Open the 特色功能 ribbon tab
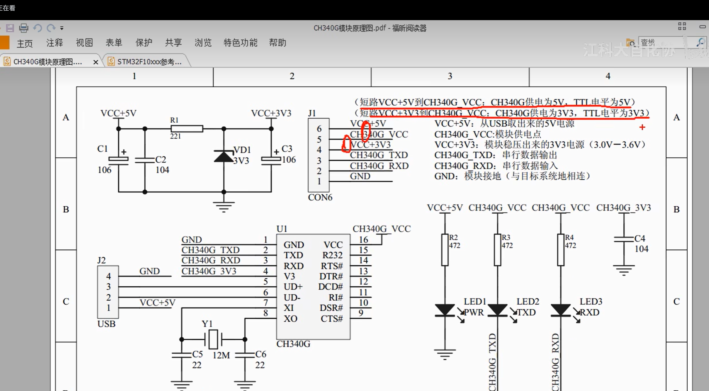The image size is (709, 391). tap(240, 43)
